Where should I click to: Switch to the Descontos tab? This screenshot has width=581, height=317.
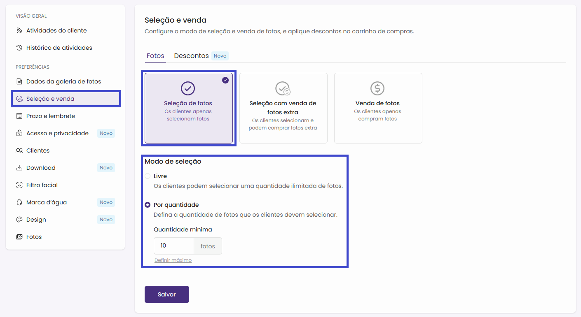(191, 56)
